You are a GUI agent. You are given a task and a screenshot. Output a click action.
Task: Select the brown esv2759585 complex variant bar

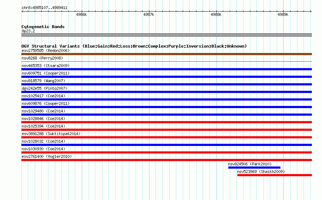click(166, 54)
